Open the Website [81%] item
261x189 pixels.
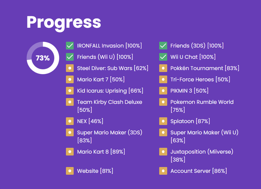pyautogui.click(x=95, y=171)
